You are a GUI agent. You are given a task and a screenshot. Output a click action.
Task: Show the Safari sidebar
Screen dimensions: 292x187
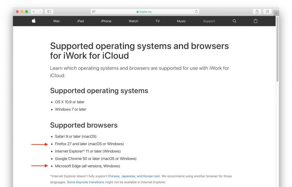pyautogui.click(x=49, y=11)
